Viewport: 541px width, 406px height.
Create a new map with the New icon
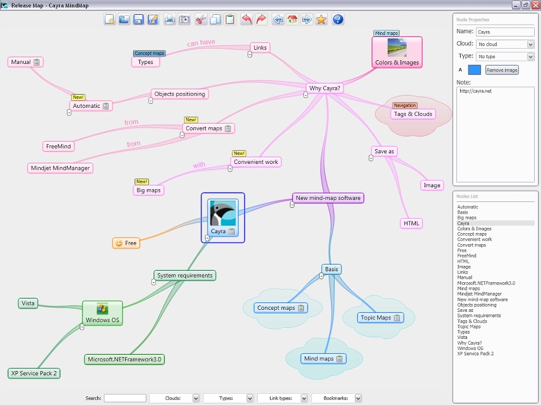110,20
